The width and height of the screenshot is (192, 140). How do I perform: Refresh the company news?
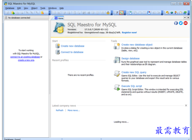(59, 110)
